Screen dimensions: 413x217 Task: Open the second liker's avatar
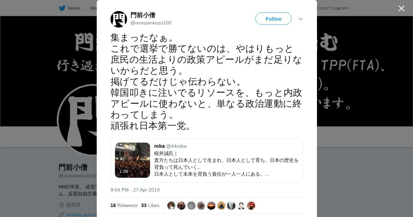coord(181,206)
